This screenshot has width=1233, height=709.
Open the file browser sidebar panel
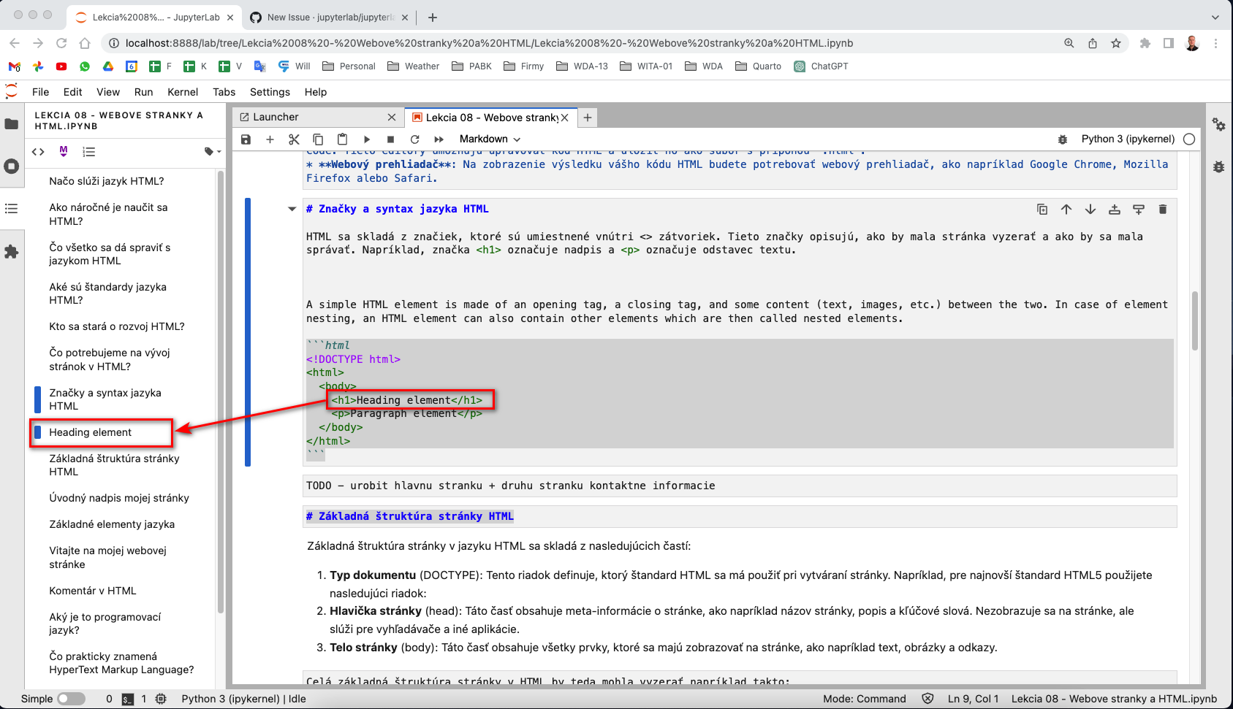tap(12, 124)
